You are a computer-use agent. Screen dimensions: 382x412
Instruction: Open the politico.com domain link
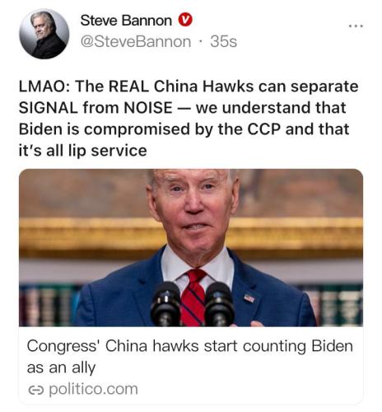click(93, 389)
